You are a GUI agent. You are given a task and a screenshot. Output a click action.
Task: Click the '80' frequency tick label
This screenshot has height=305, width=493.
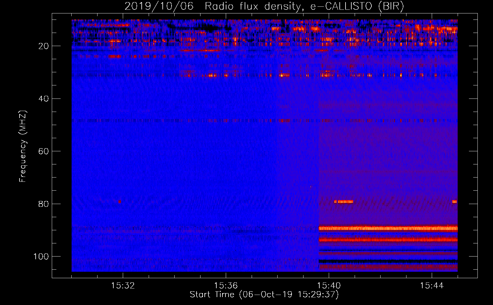coord(44,204)
